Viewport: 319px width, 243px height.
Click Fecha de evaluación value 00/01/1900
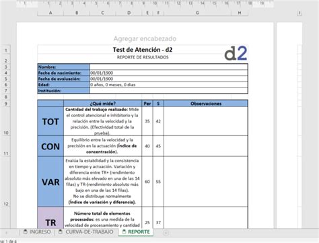point(169,79)
